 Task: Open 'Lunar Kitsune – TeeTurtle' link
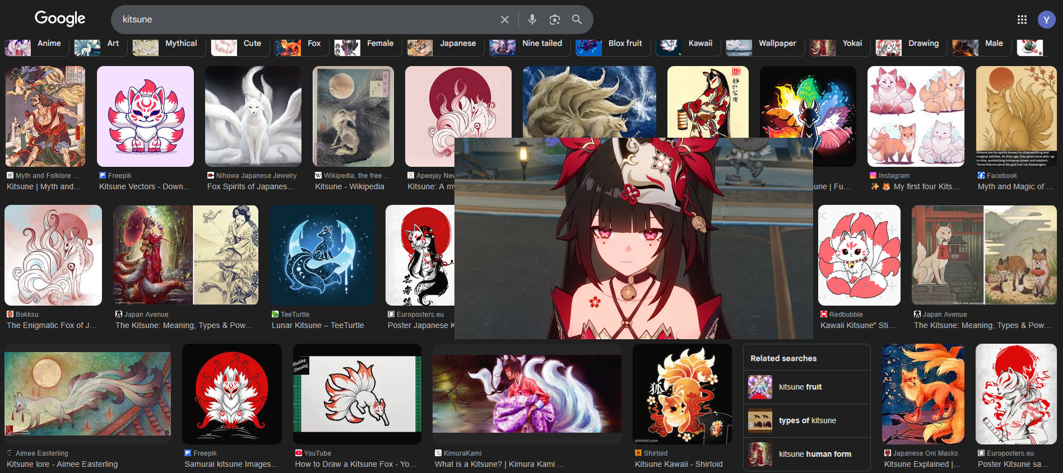pos(318,325)
